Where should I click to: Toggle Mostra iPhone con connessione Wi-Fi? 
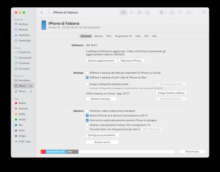(x=87, y=116)
